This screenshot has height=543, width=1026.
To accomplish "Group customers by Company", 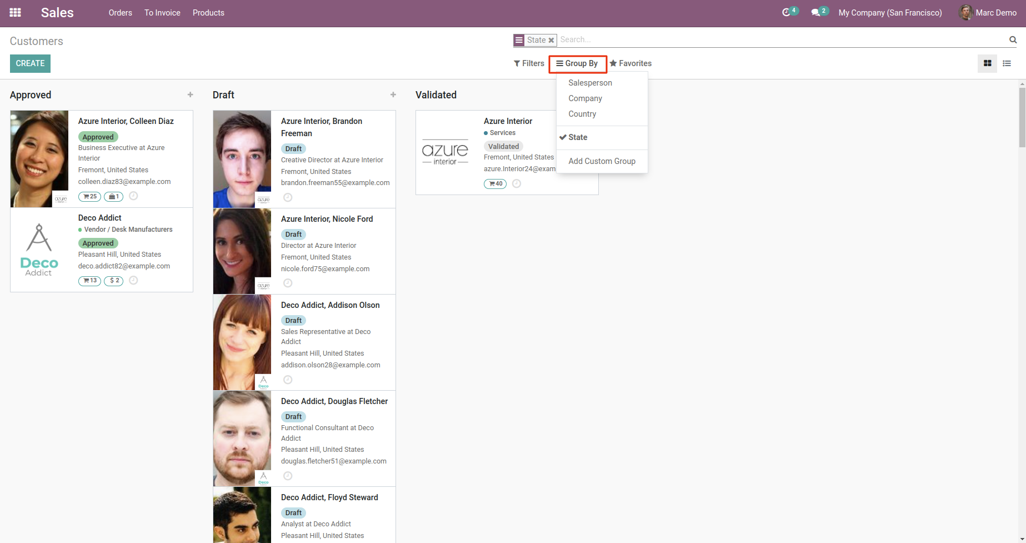I will coord(602,98).
